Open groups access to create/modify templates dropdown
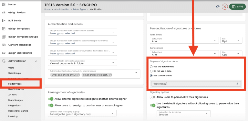 [x=83, y=52]
